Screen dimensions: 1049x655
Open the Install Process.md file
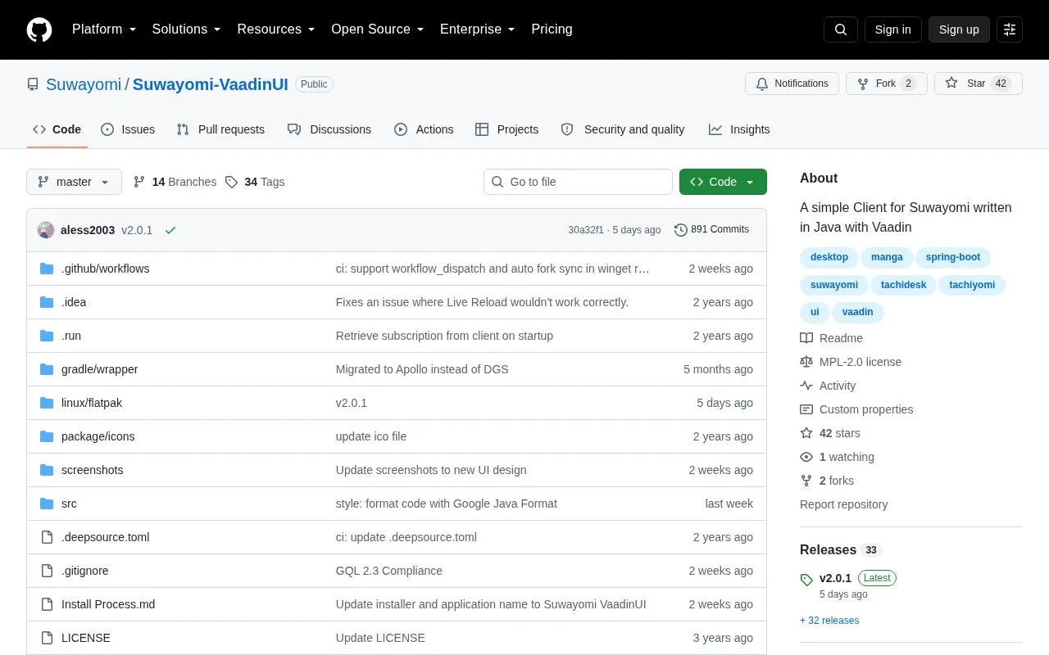click(x=108, y=604)
